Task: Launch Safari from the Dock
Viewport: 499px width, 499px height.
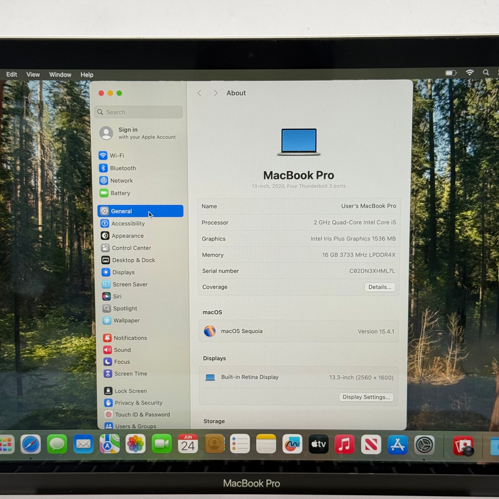Action: click(31, 444)
